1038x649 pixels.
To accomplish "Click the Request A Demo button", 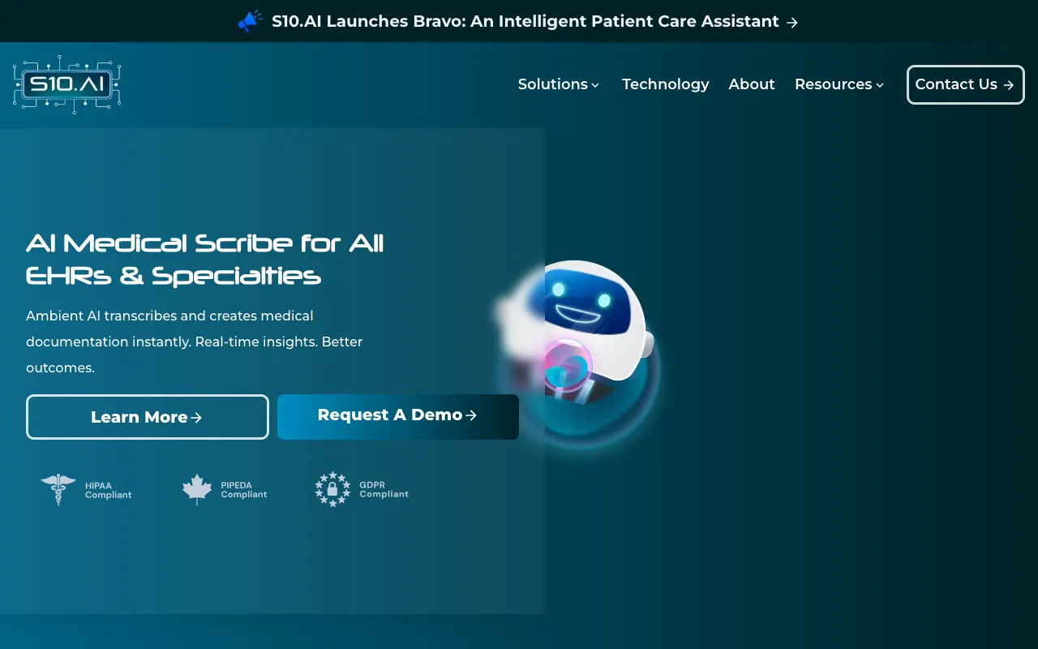I will tap(397, 416).
